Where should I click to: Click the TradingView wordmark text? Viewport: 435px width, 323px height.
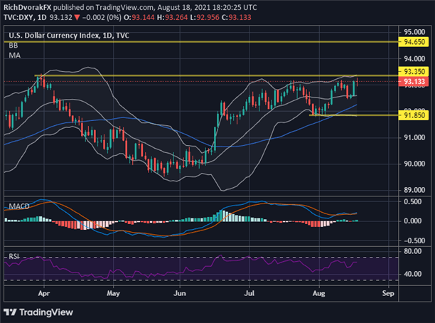(46, 312)
